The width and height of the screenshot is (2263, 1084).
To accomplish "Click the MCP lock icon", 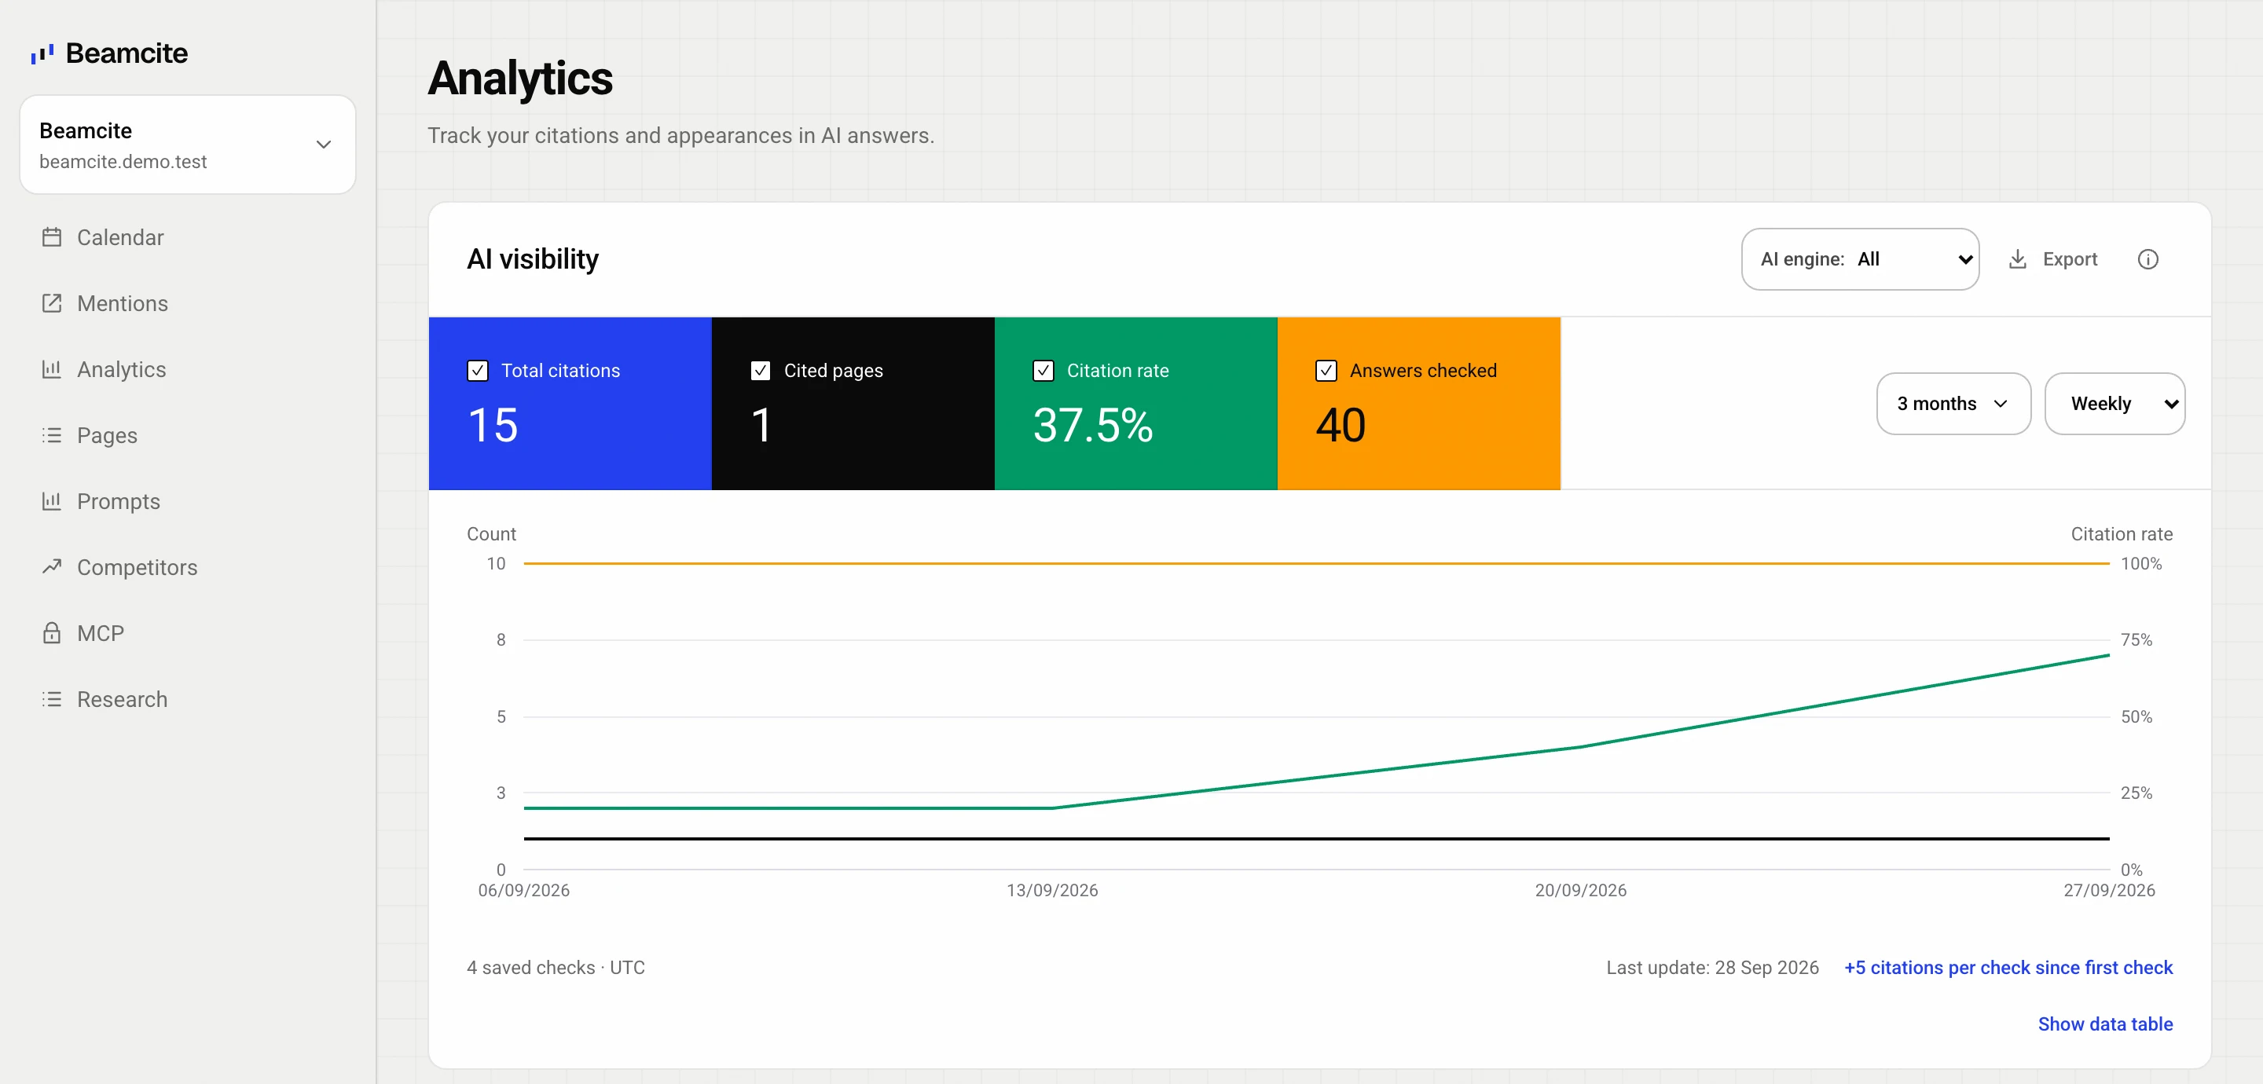I will point(52,632).
